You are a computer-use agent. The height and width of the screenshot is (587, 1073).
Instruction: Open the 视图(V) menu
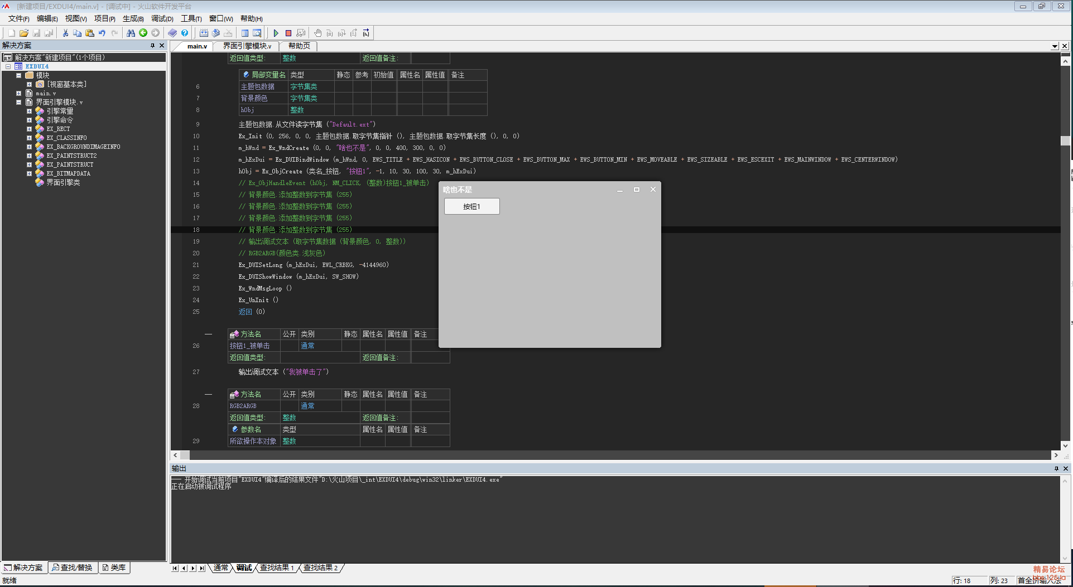[x=76, y=18]
